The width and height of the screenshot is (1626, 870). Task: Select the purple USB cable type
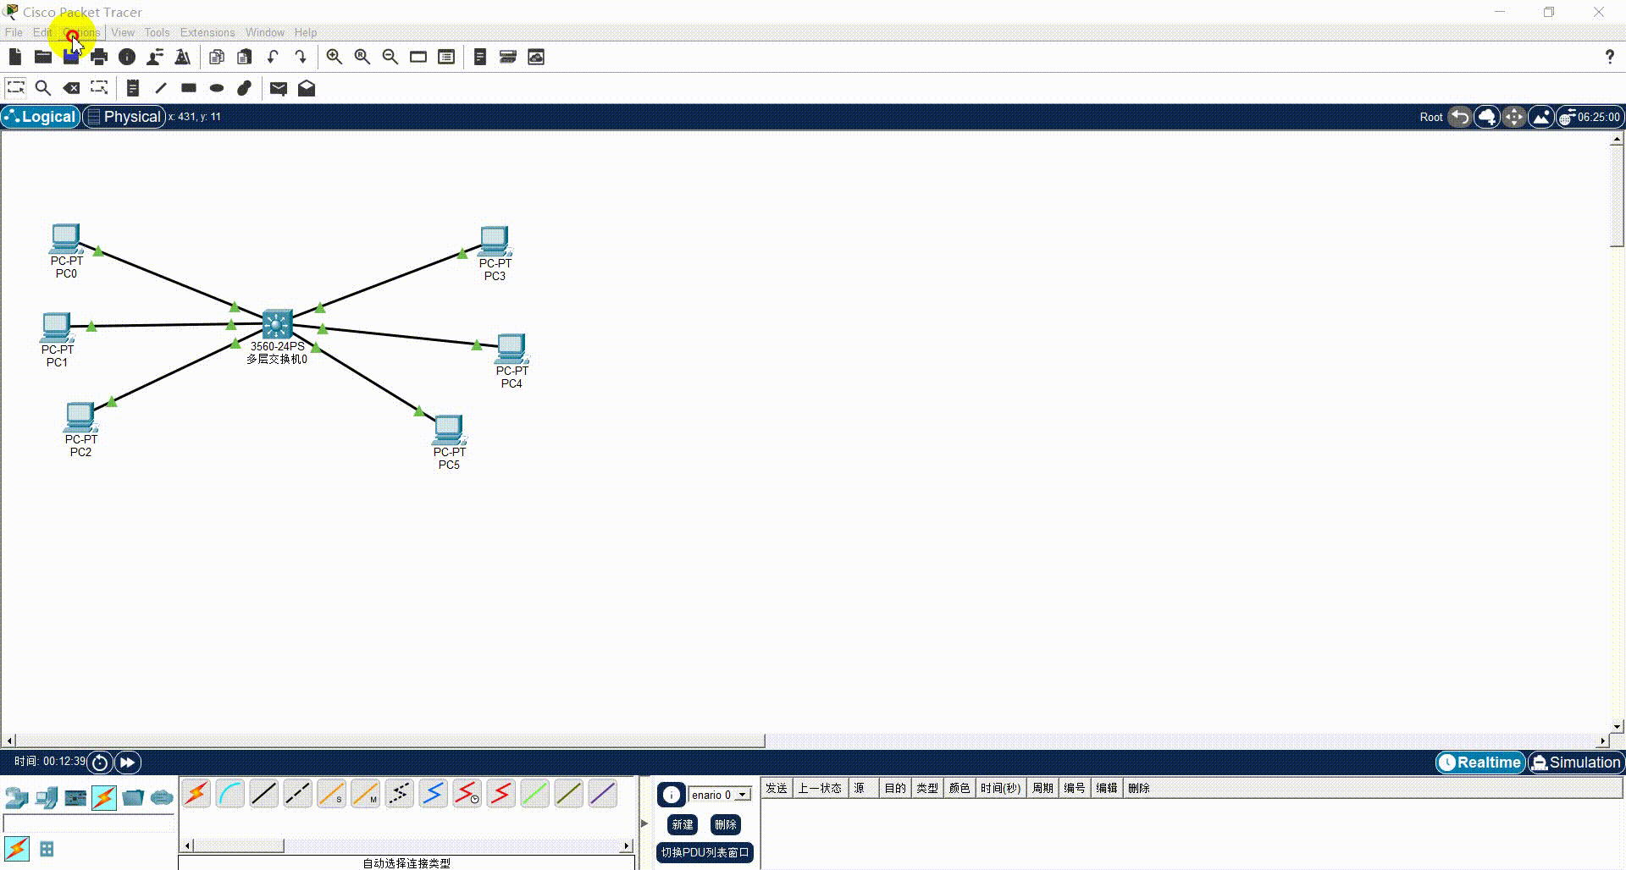click(603, 794)
